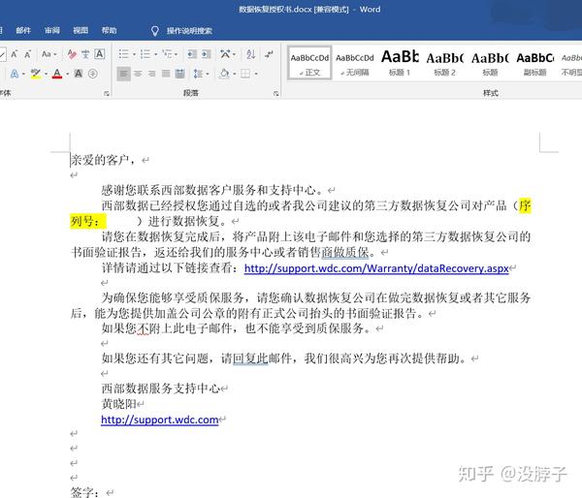Open the dataRecovery.aspx warranty hyperlink
This screenshot has height=498, width=582.
click(376, 268)
